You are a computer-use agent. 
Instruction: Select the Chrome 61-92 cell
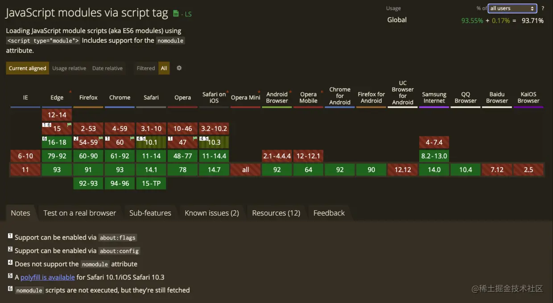[x=120, y=156]
